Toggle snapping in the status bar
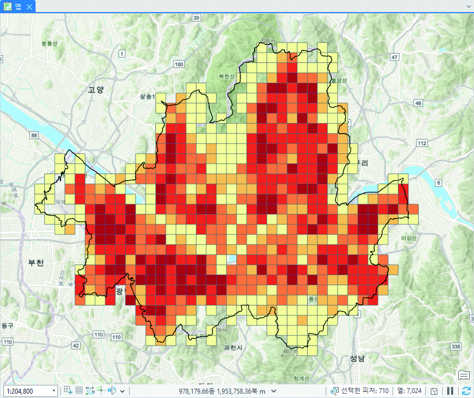 pyautogui.click(x=68, y=390)
